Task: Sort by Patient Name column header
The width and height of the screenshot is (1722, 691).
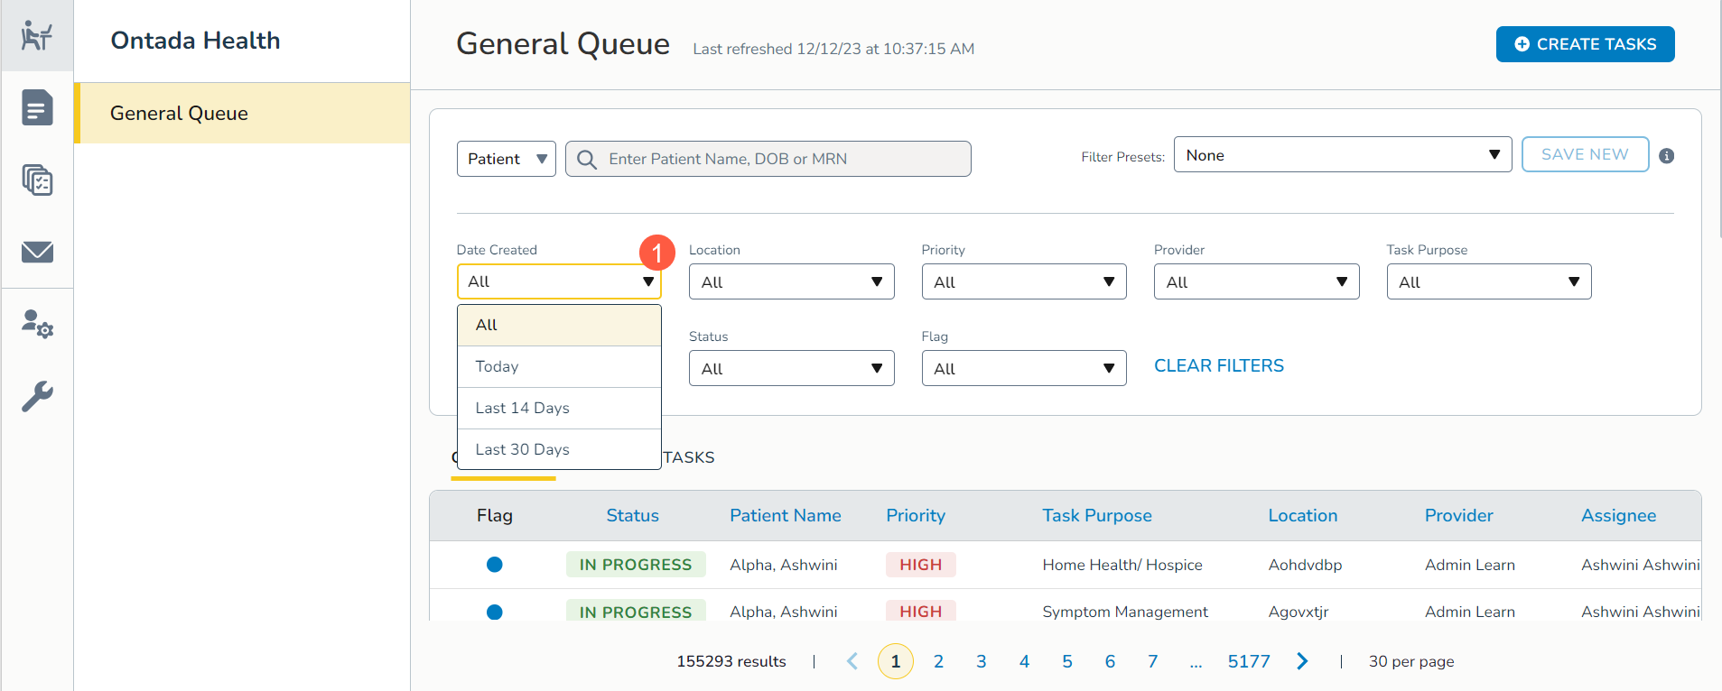Action: click(785, 515)
